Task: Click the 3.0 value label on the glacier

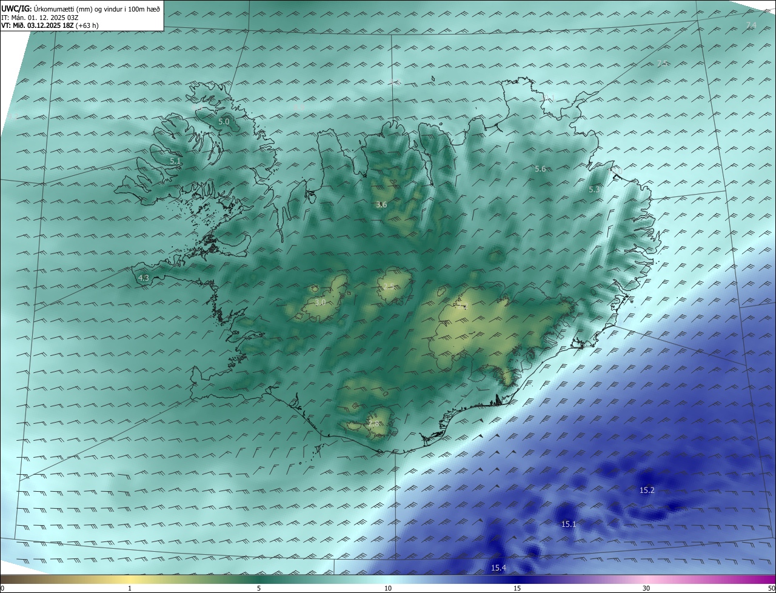Action: click(321, 302)
